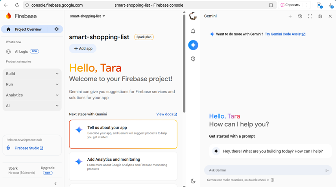
Task: Click the AI Logic icon
Action: click(x=8, y=51)
